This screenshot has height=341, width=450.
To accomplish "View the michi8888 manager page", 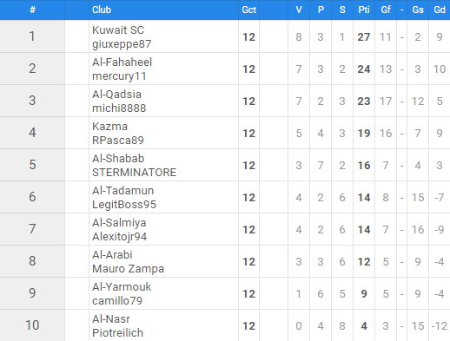I will tap(119, 108).
